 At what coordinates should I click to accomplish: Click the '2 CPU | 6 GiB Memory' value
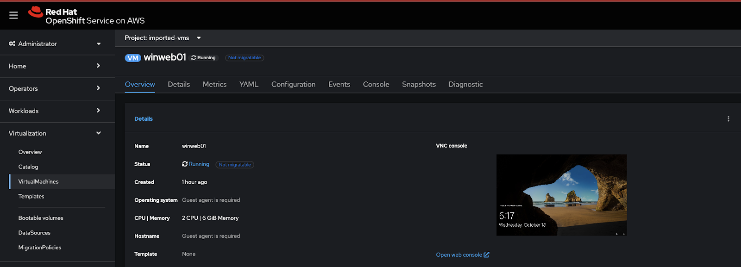[x=210, y=218]
